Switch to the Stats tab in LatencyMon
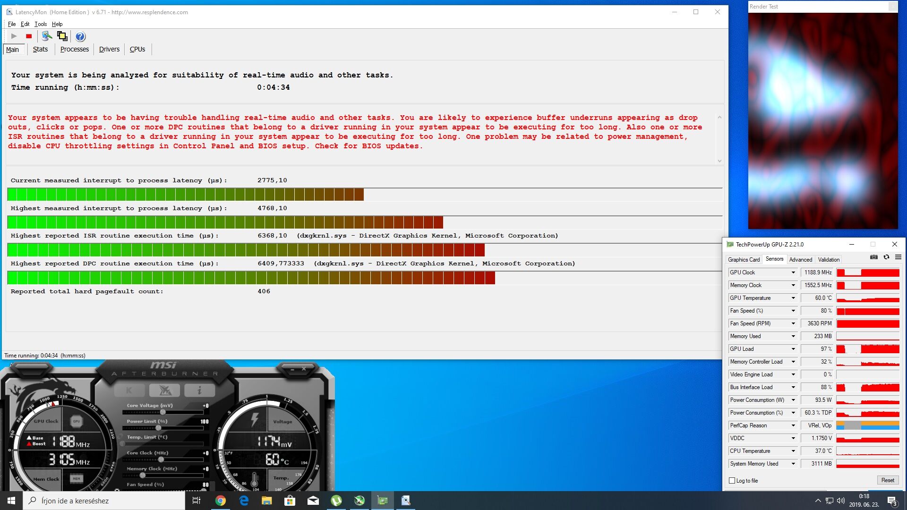 [40, 49]
